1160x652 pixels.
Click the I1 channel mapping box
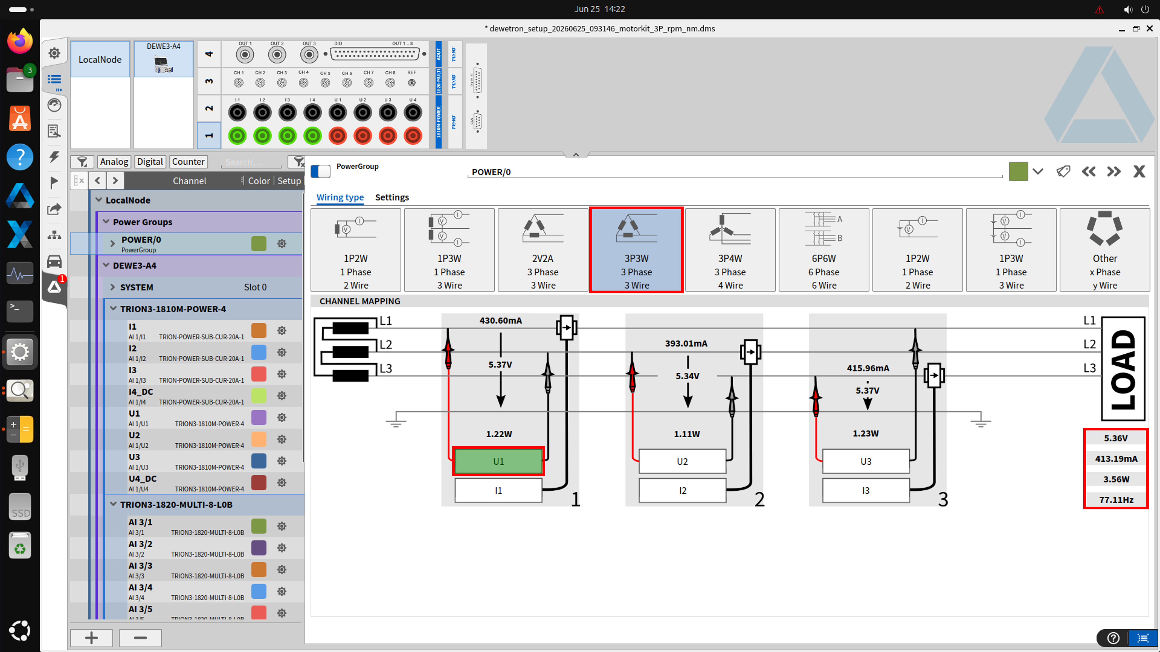pos(499,491)
